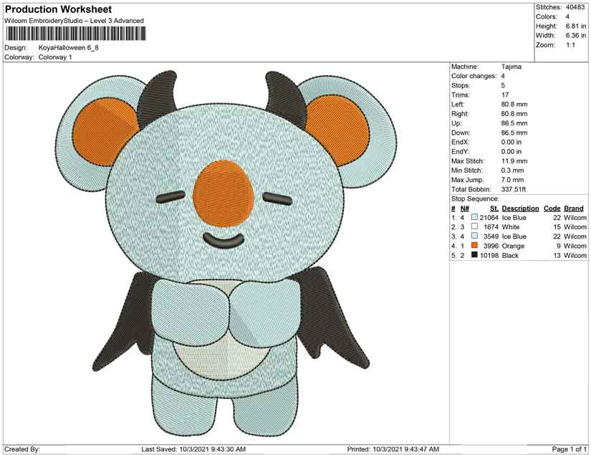Viewport: 591px width, 455px height.
Task: Click stitch count '10198' in the Black row
Action: click(489, 255)
